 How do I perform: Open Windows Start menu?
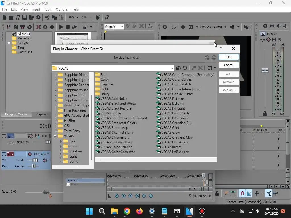89,211
